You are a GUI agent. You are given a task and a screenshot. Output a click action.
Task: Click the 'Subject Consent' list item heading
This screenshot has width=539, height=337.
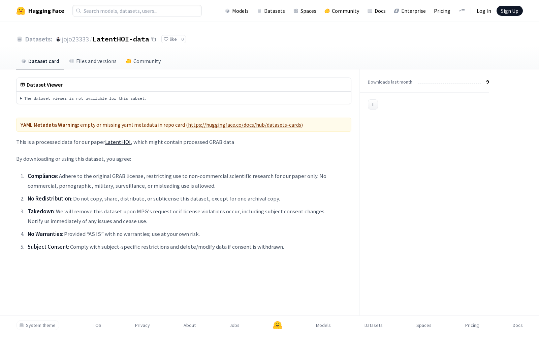[48, 247]
